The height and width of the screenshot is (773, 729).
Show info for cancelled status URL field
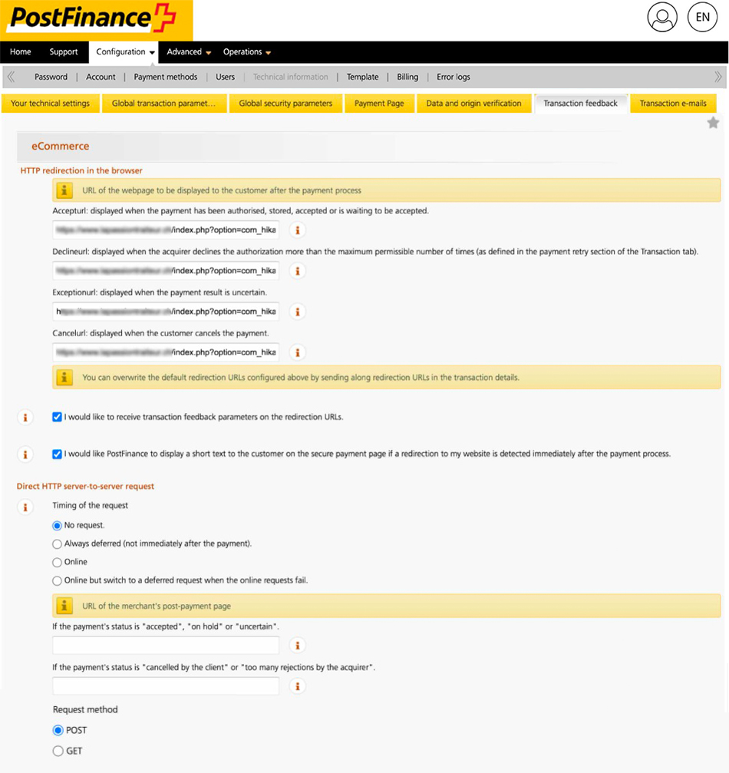[297, 686]
